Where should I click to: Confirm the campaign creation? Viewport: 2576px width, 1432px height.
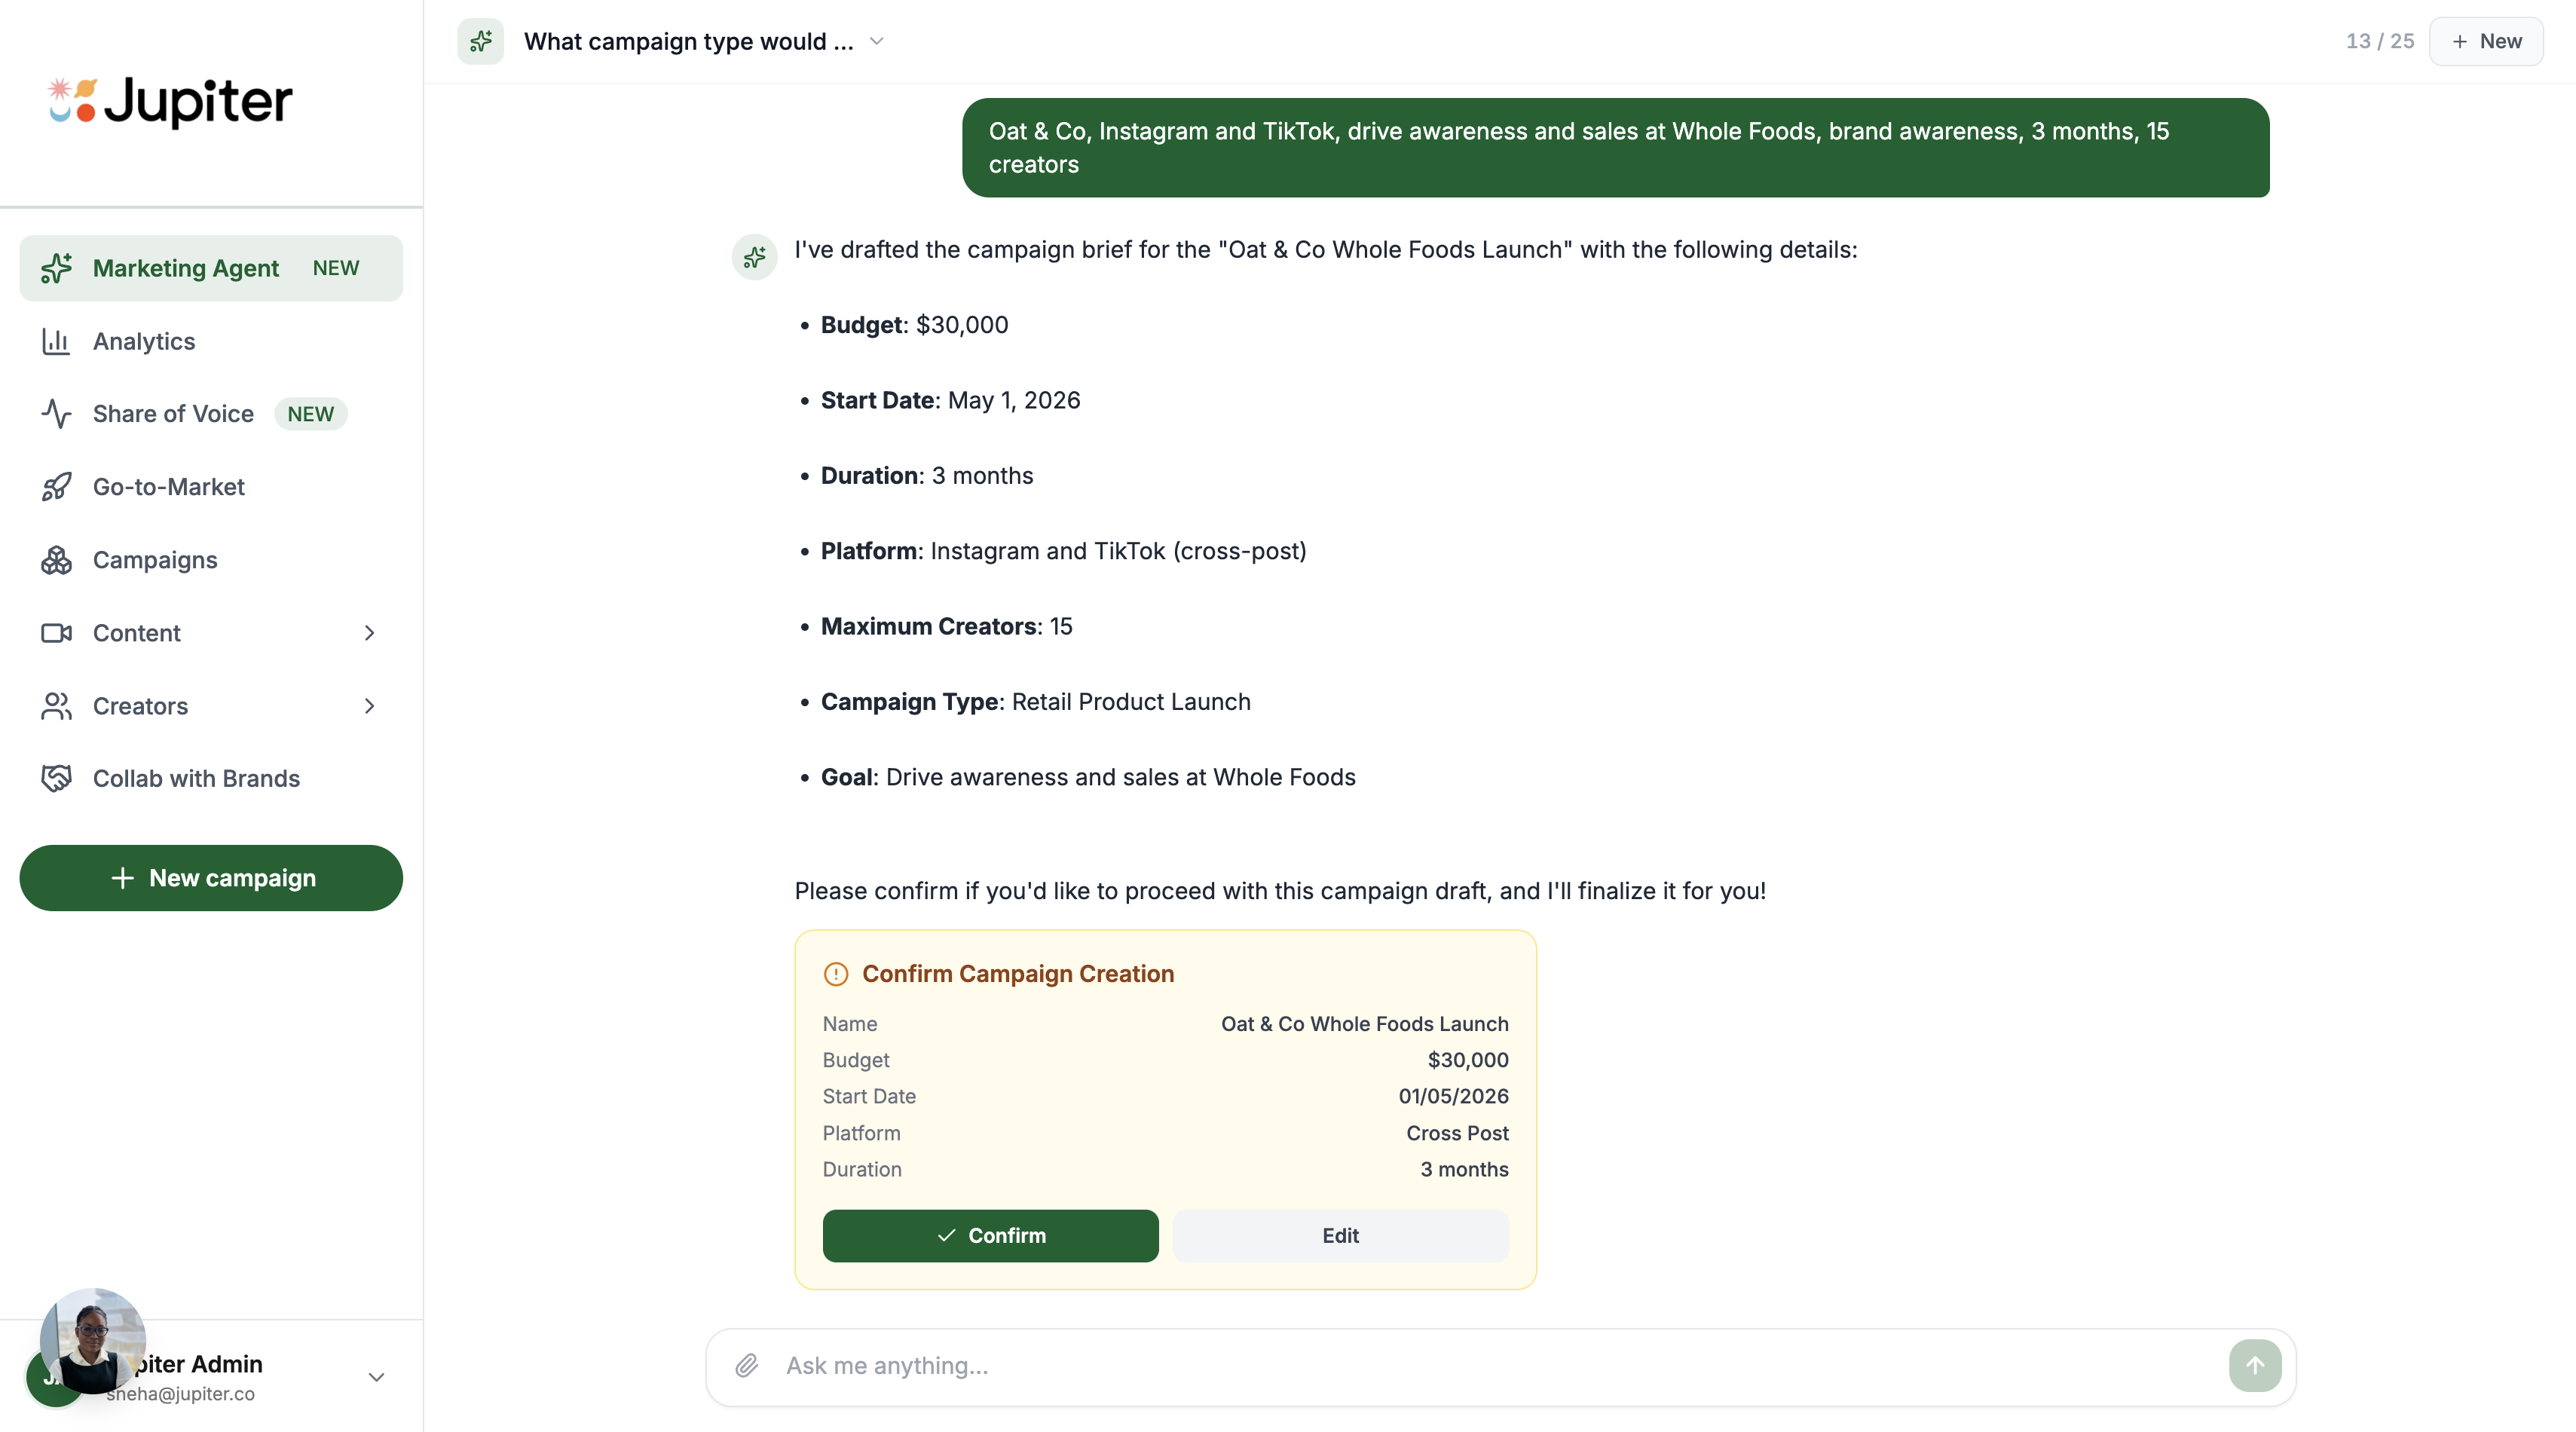[990, 1236]
